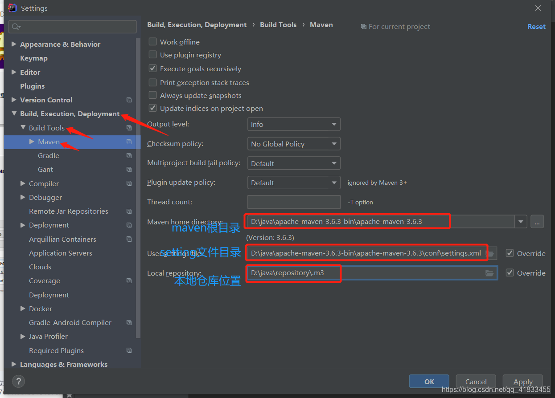The image size is (555, 398).
Task: Enable Work offline checkbox
Action: click(x=153, y=42)
